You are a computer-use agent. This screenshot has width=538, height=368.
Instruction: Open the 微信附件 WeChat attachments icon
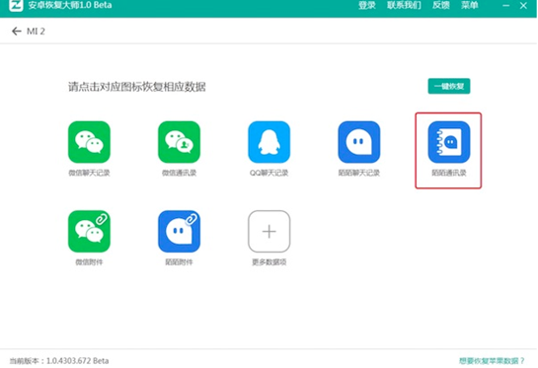pos(89,231)
